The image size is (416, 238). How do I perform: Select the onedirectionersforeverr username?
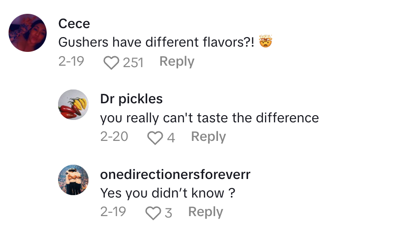pyautogui.click(x=175, y=174)
